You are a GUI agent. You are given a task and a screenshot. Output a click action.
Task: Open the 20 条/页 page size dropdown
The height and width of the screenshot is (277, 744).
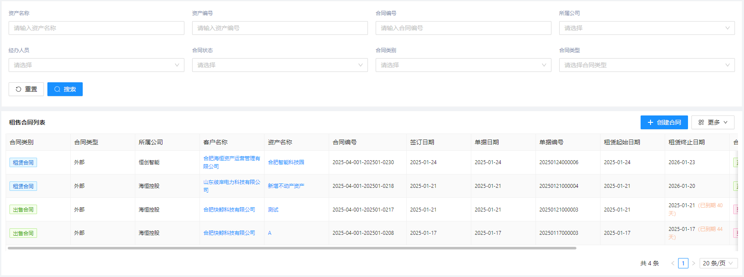click(x=719, y=263)
